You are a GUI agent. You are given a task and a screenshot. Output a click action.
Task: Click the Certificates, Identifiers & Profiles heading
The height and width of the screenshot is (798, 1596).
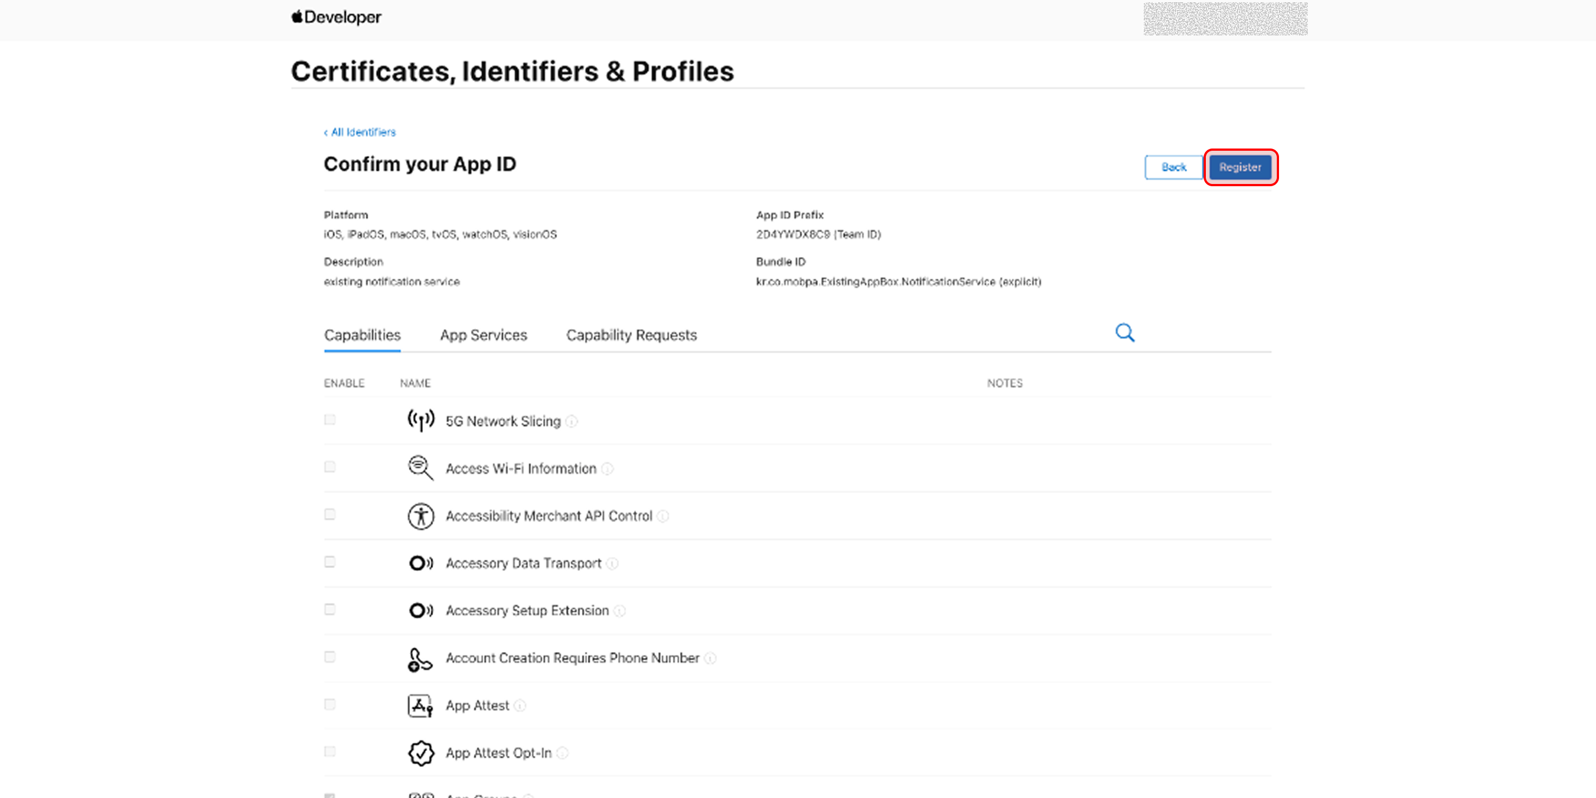click(x=513, y=71)
